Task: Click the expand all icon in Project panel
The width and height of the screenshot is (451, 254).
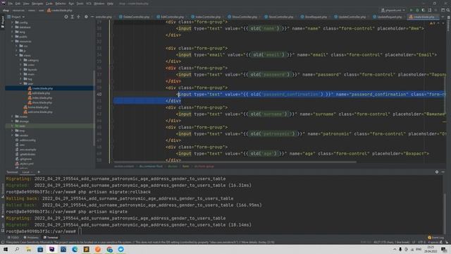Action: click(x=72, y=17)
